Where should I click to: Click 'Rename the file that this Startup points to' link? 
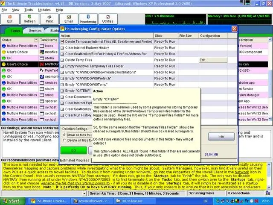(x=76, y=183)
